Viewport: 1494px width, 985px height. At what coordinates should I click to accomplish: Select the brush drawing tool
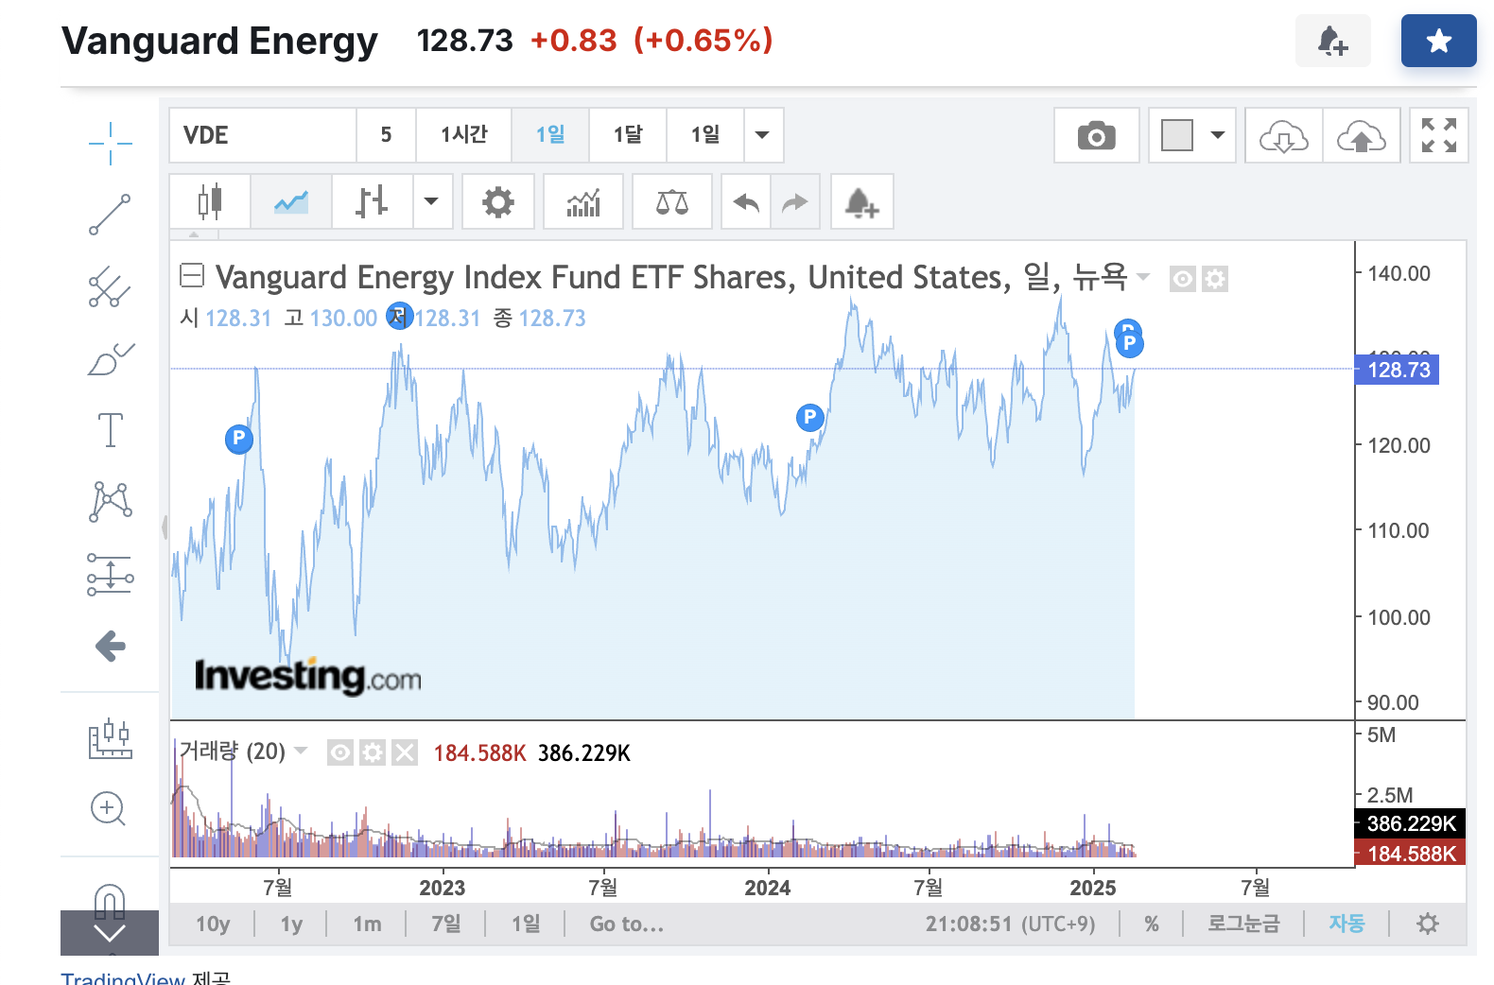point(110,358)
